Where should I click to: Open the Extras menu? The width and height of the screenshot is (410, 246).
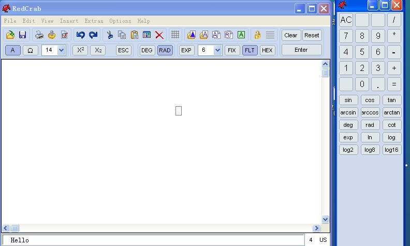94,21
